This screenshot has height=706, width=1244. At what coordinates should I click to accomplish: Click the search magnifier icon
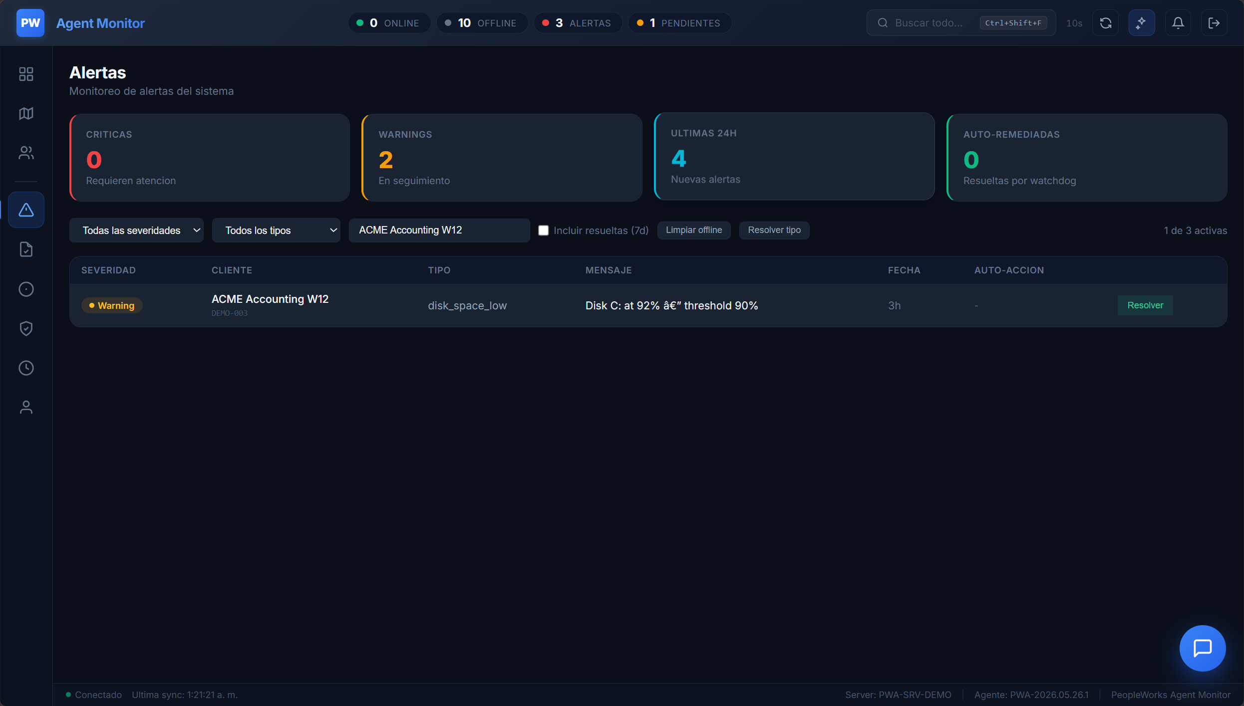coord(883,23)
